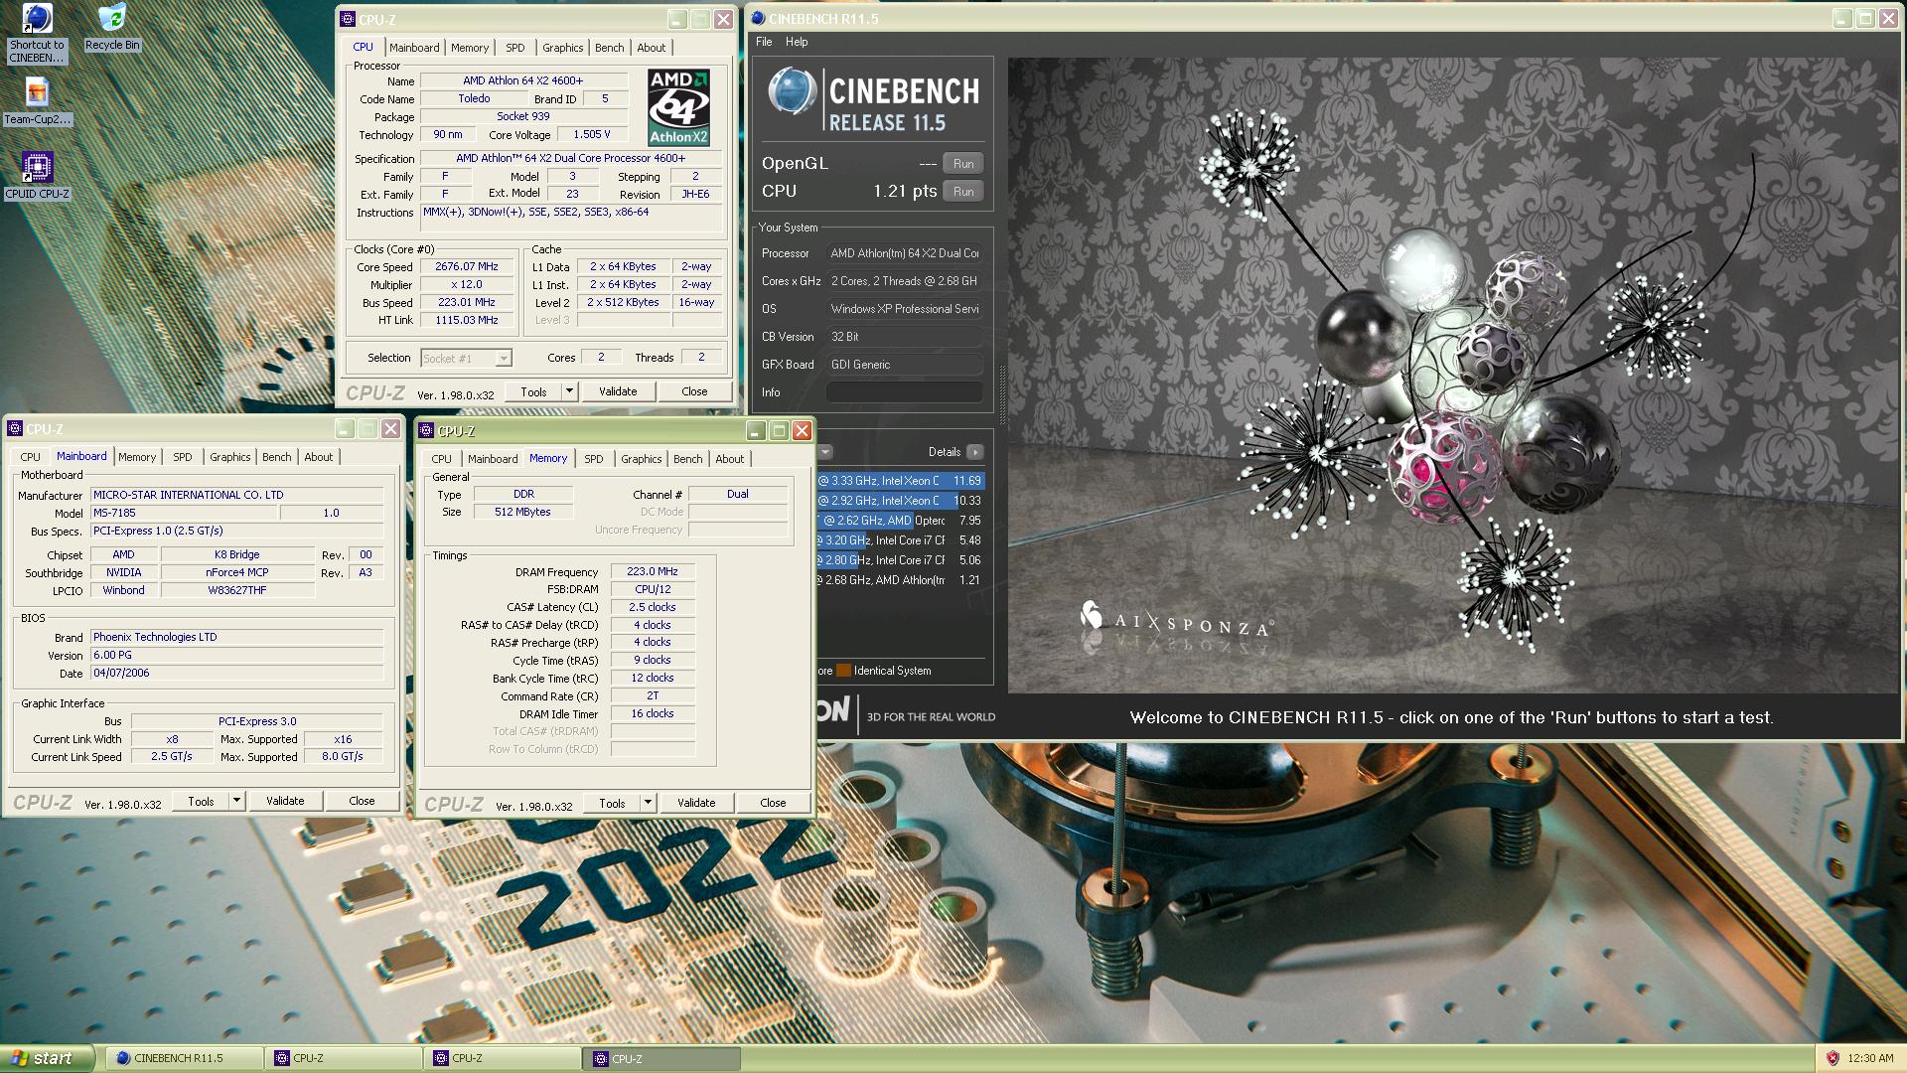Click the Identical System orange swatch
The height and width of the screenshot is (1073, 1907).
tap(843, 671)
